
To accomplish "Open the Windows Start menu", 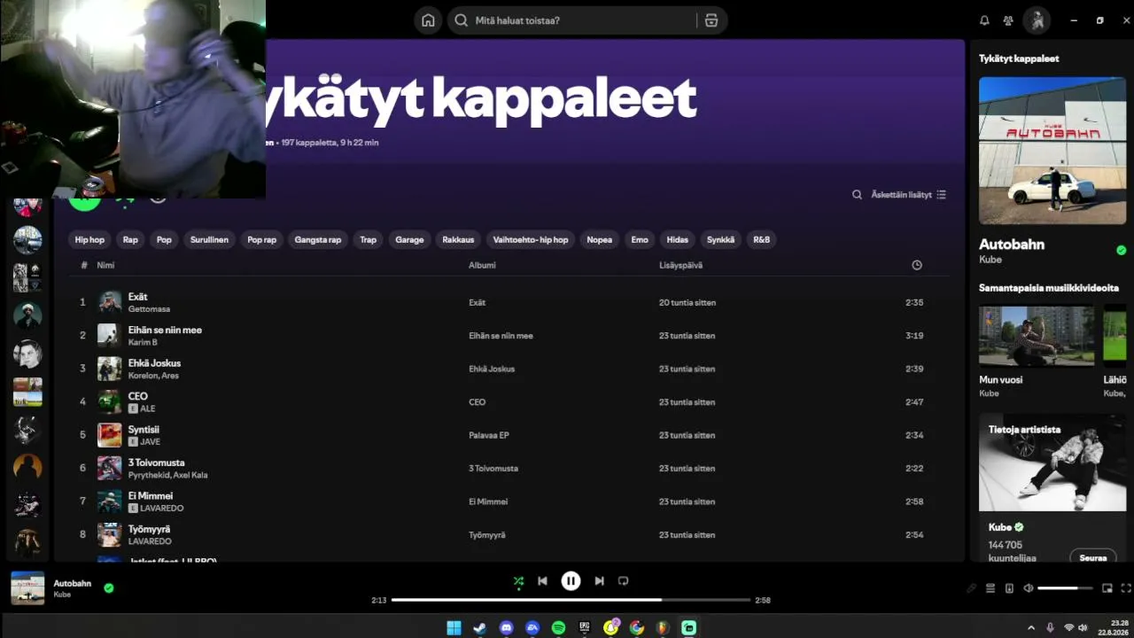I will coord(454,627).
